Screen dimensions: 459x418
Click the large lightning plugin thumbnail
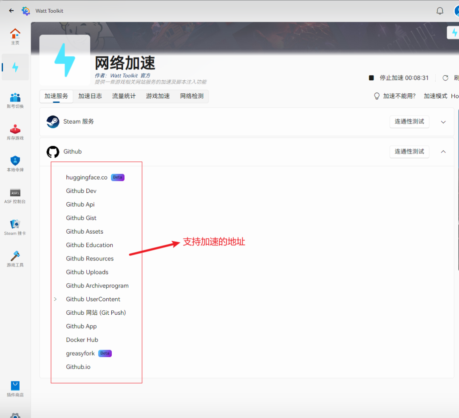(65, 60)
